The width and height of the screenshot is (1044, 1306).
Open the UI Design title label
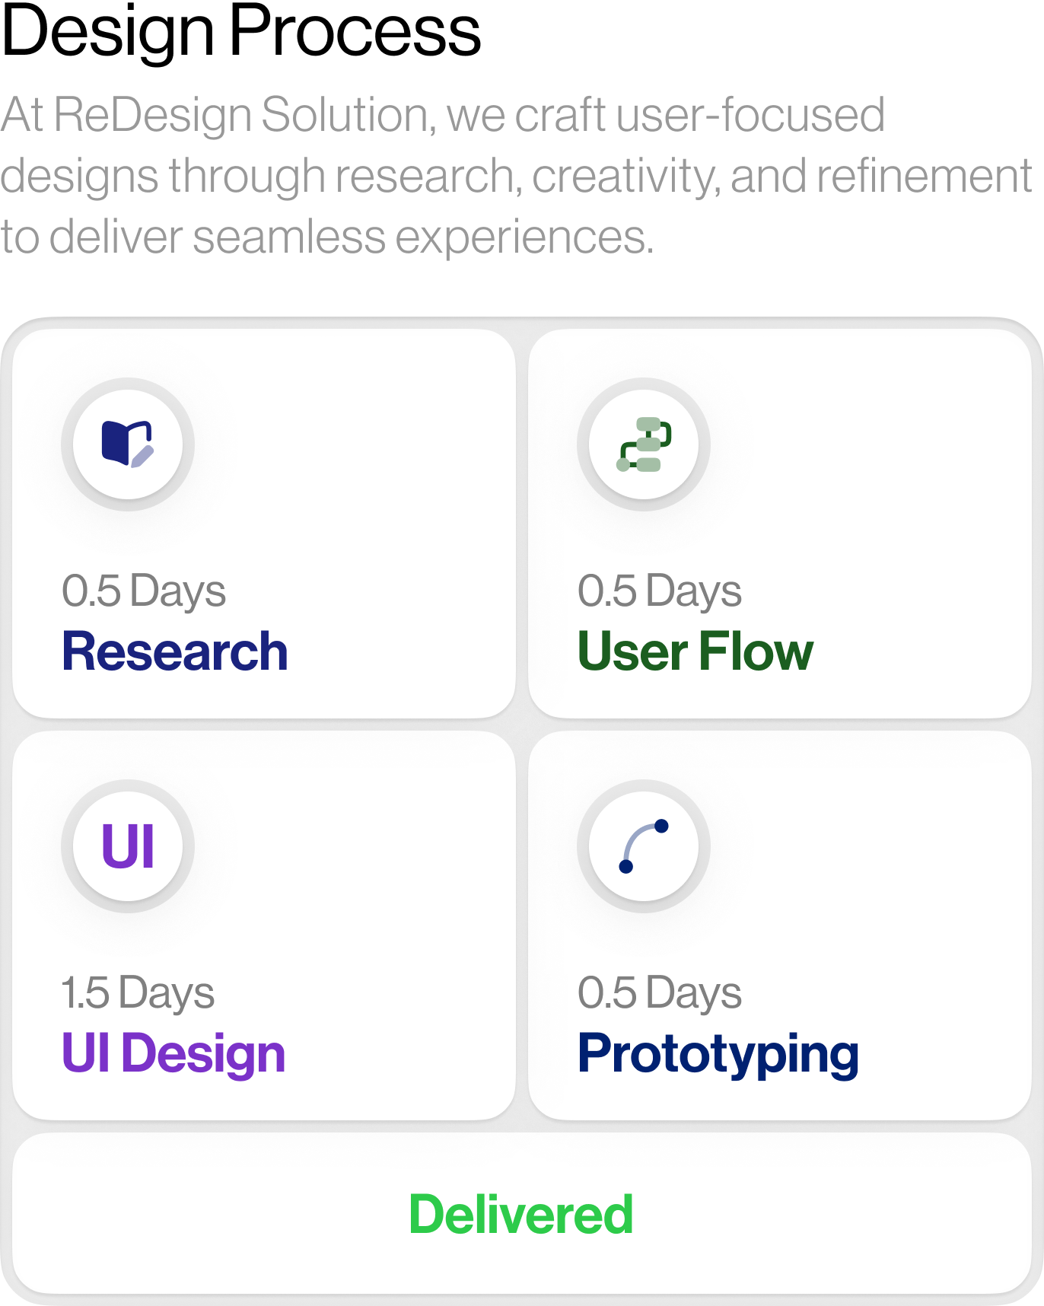pyautogui.click(x=173, y=1053)
